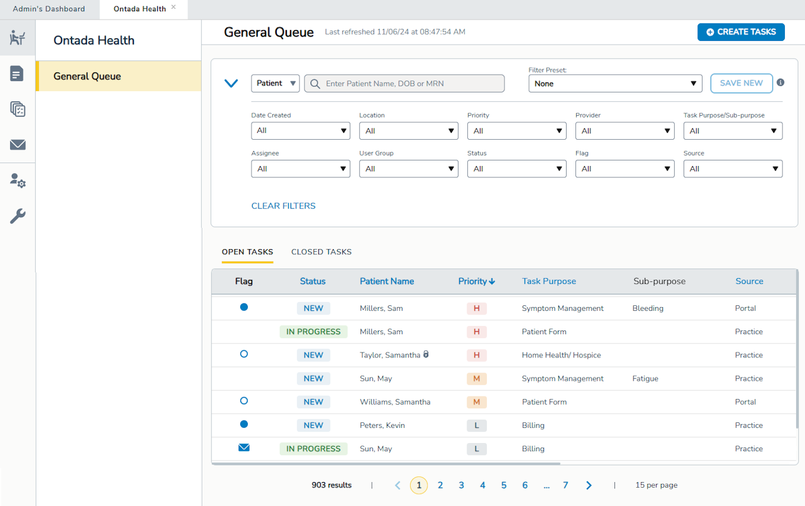Open the document icon in left sidebar
Image resolution: width=805 pixels, height=506 pixels.
click(x=18, y=74)
